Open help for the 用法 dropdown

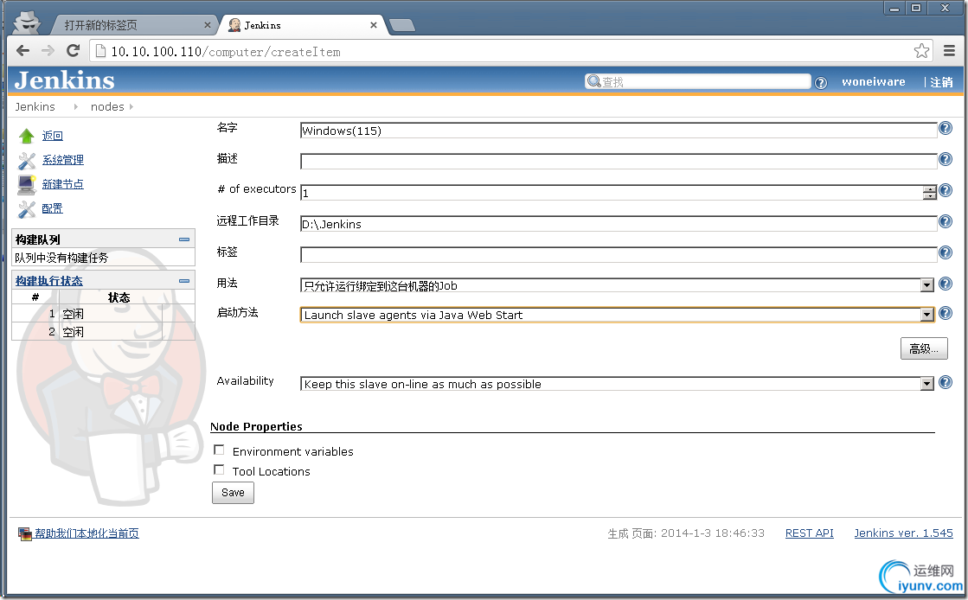pyautogui.click(x=946, y=284)
